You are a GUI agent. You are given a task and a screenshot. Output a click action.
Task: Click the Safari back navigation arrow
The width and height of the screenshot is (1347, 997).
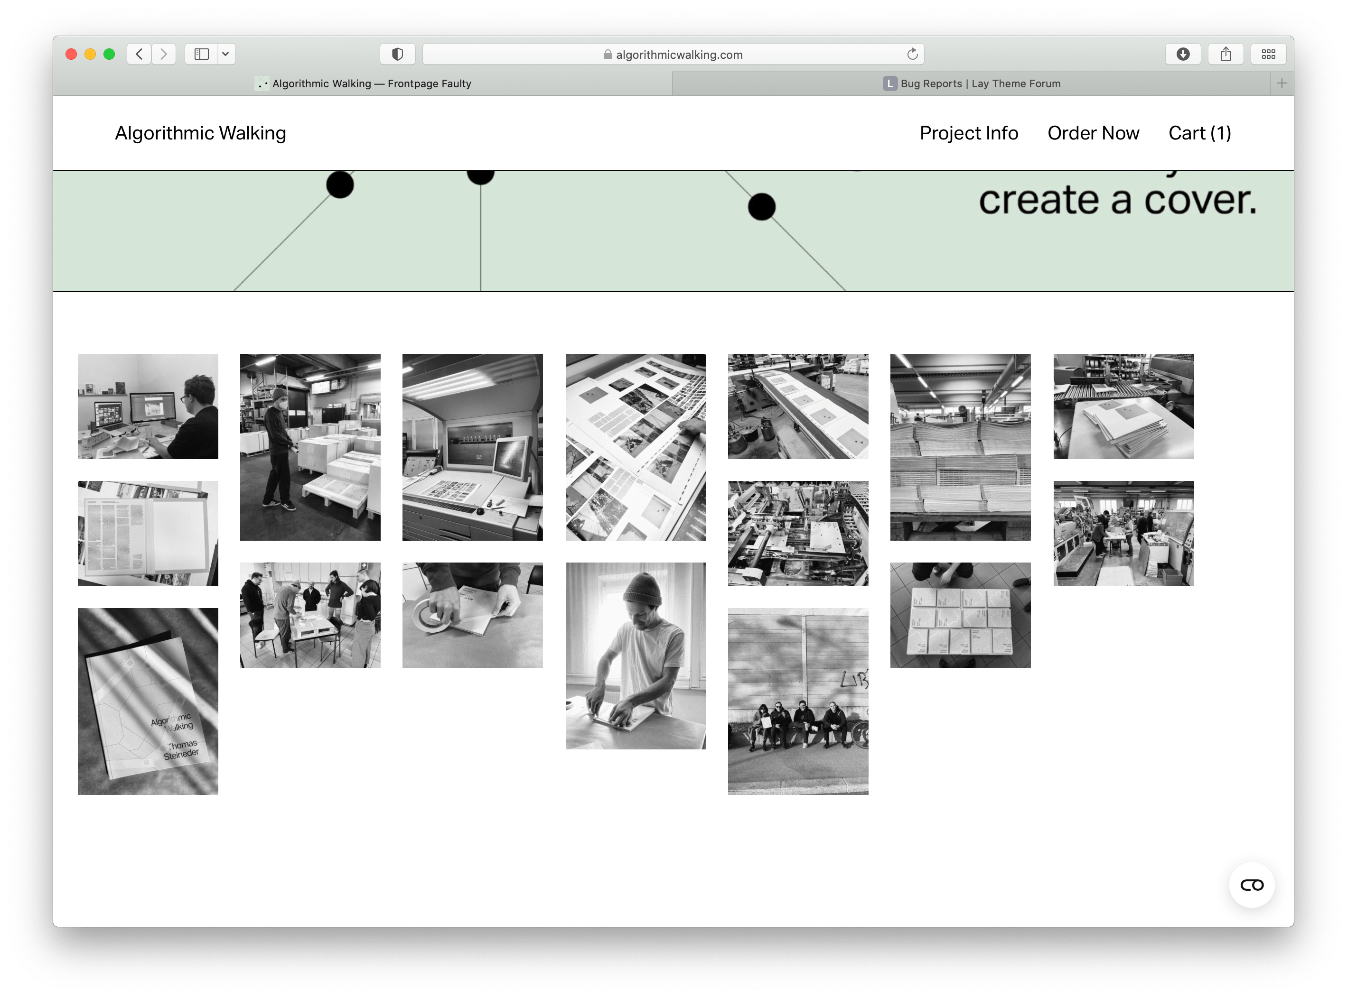[140, 55]
